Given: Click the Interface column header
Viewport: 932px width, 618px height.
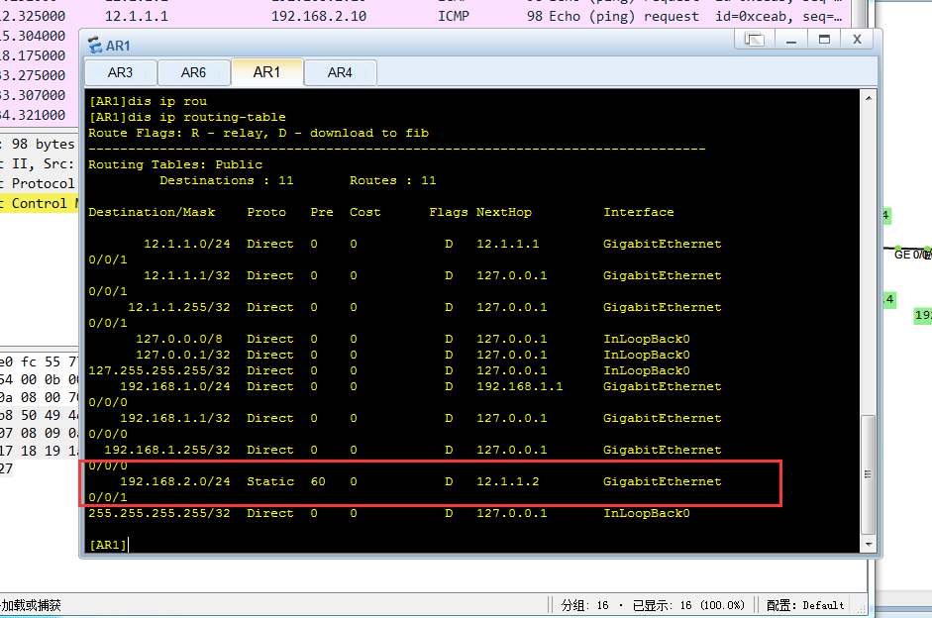Looking at the screenshot, I should click(639, 212).
